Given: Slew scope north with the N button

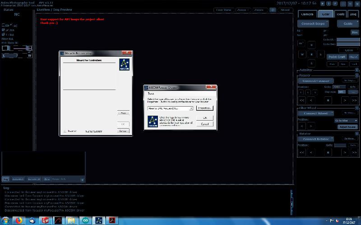Looking at the screenshot, I should tap(311, 45).
